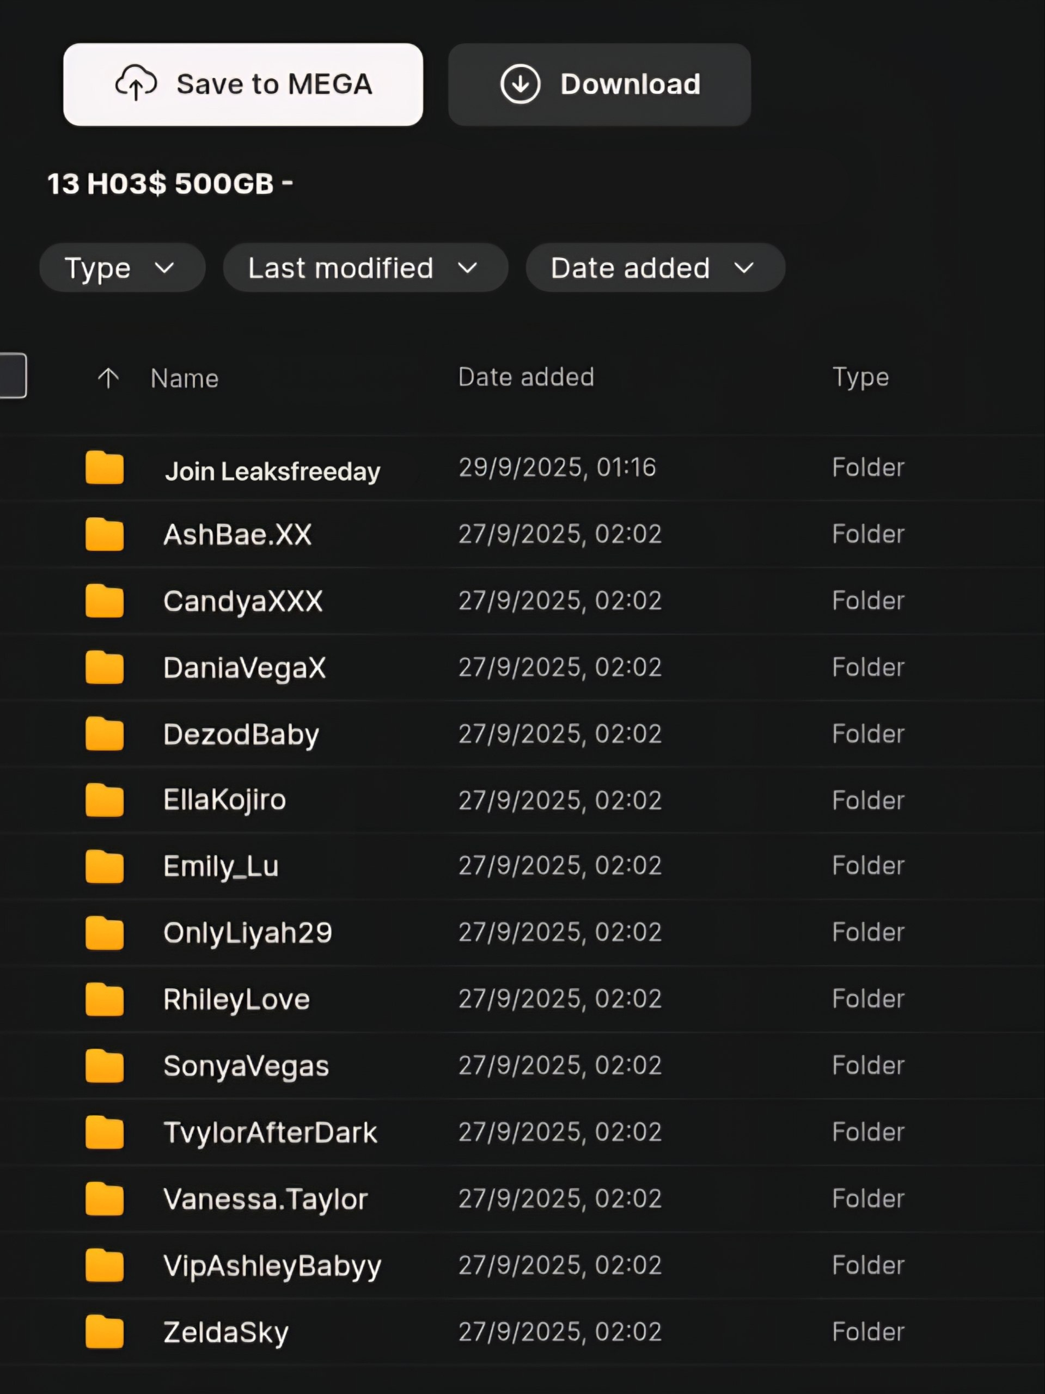The width and height of the screenshot is (1045, 1394).
Task: Select the TvylorAfterDark folder row
Action: click(523, 1133)
